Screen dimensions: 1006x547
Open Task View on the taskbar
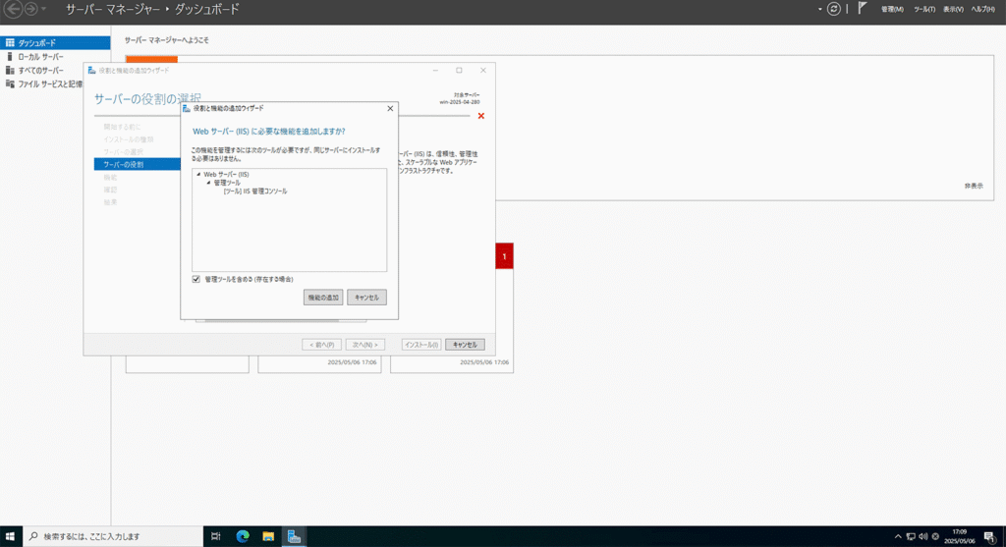tap(216, 536)
